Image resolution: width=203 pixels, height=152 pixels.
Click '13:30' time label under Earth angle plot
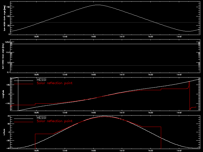pos(36,37)
